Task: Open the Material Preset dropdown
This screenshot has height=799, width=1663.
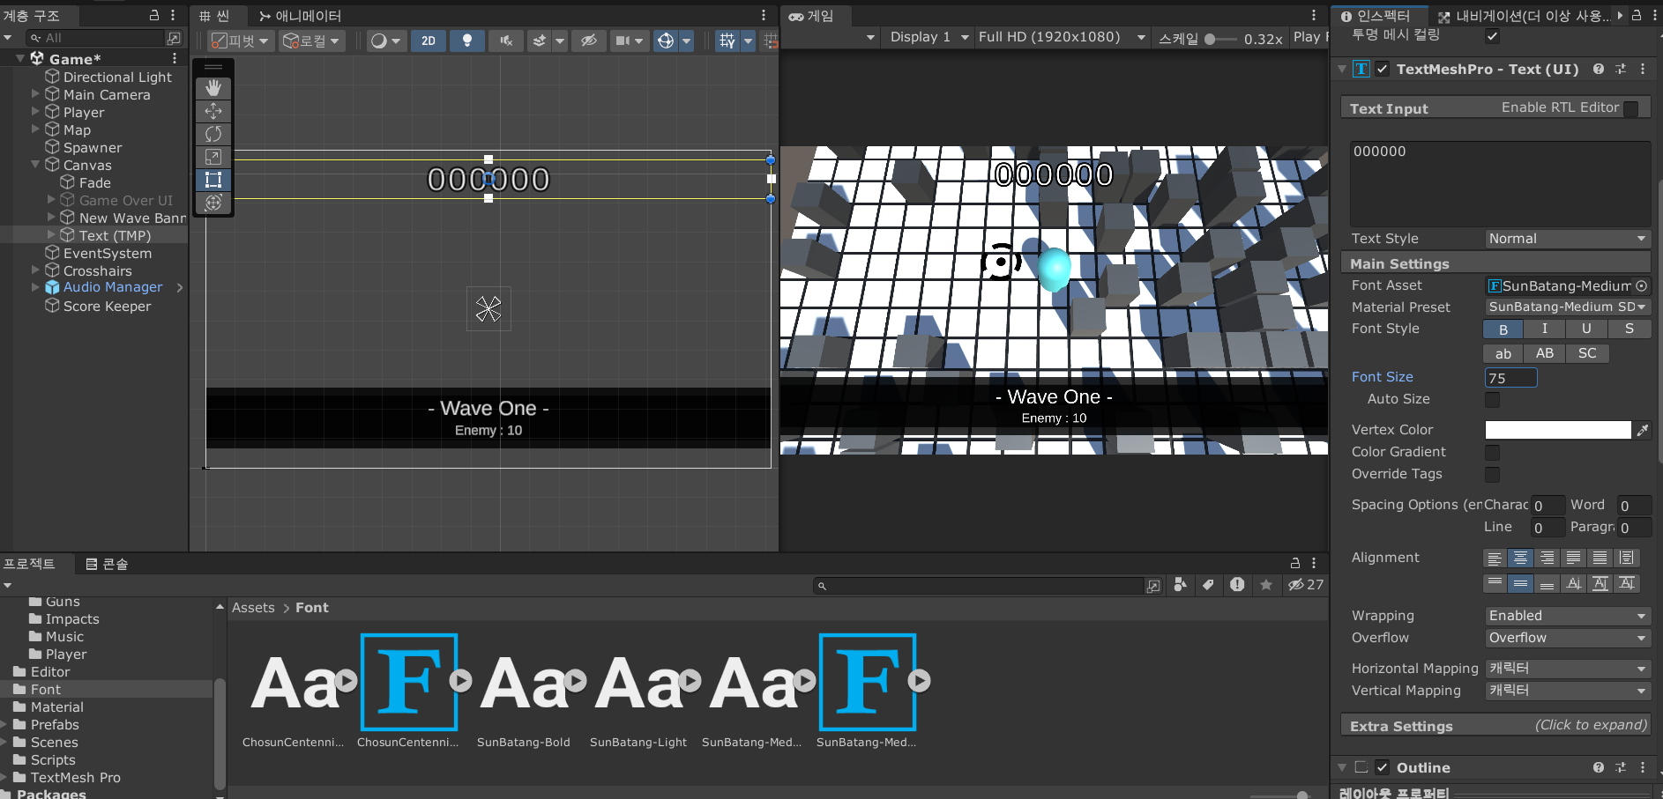Action: pyautogui.click(x=1568, y=307)
